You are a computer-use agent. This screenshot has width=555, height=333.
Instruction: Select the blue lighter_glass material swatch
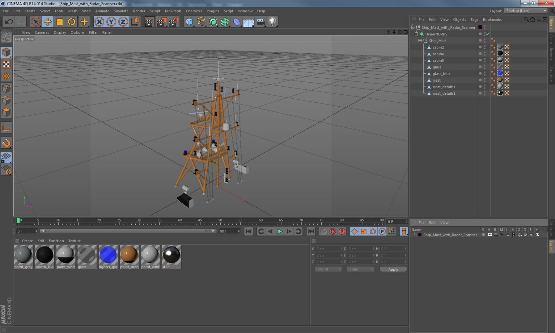pos(108,255)
